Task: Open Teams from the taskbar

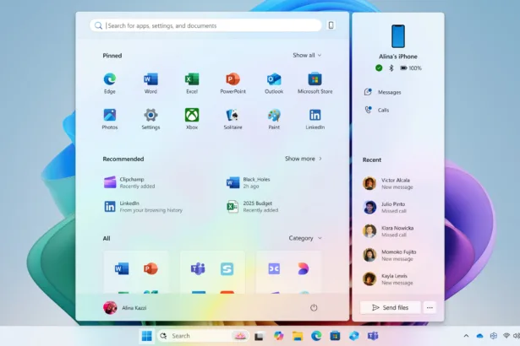Action: pos(373,336)
